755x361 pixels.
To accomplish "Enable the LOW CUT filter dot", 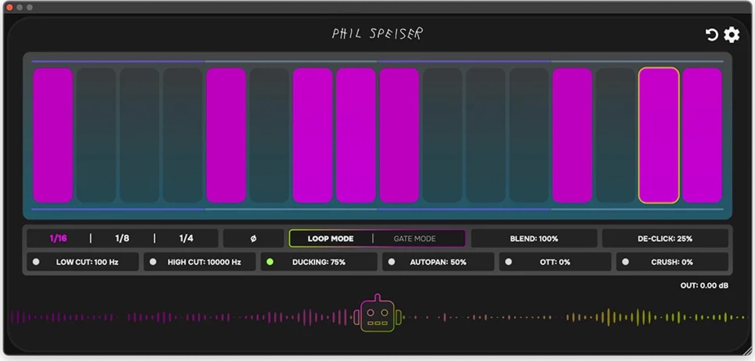I will click(36, 262).
